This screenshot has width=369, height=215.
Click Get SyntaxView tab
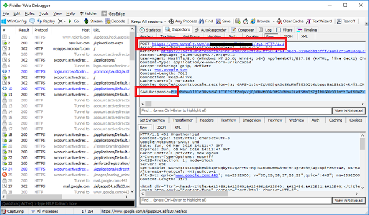coord(152,120)
